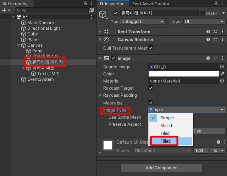The image size is (227, 176).
Task: Toggle Cull Transparent Mesh checkbox
Action: click(x=151, y=48)
